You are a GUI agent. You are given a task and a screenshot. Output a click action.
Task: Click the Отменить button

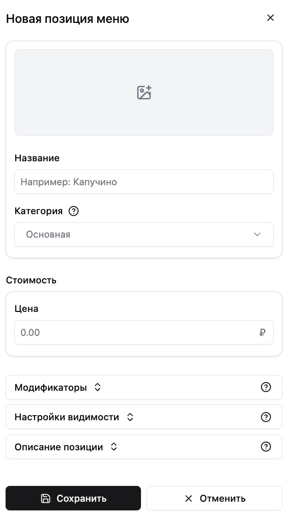[x=215, y=498]
